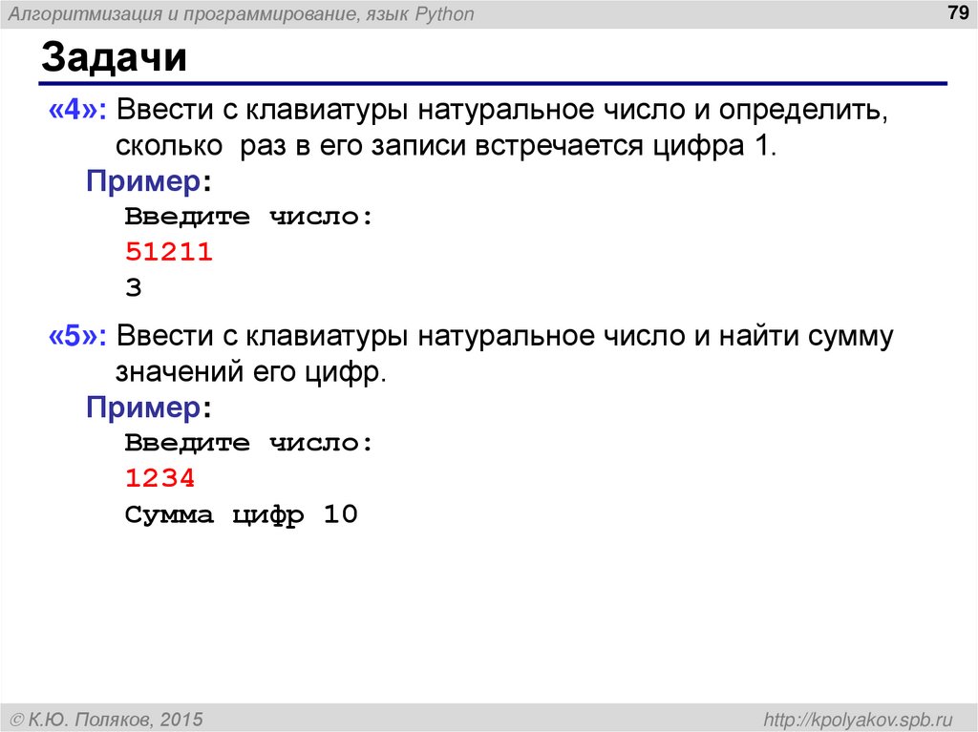The width and height of the screenshot is (978, 732).
Task: Select the header 'Алгоритмизация и программирование, язык Python'
Action: (241, 14)
